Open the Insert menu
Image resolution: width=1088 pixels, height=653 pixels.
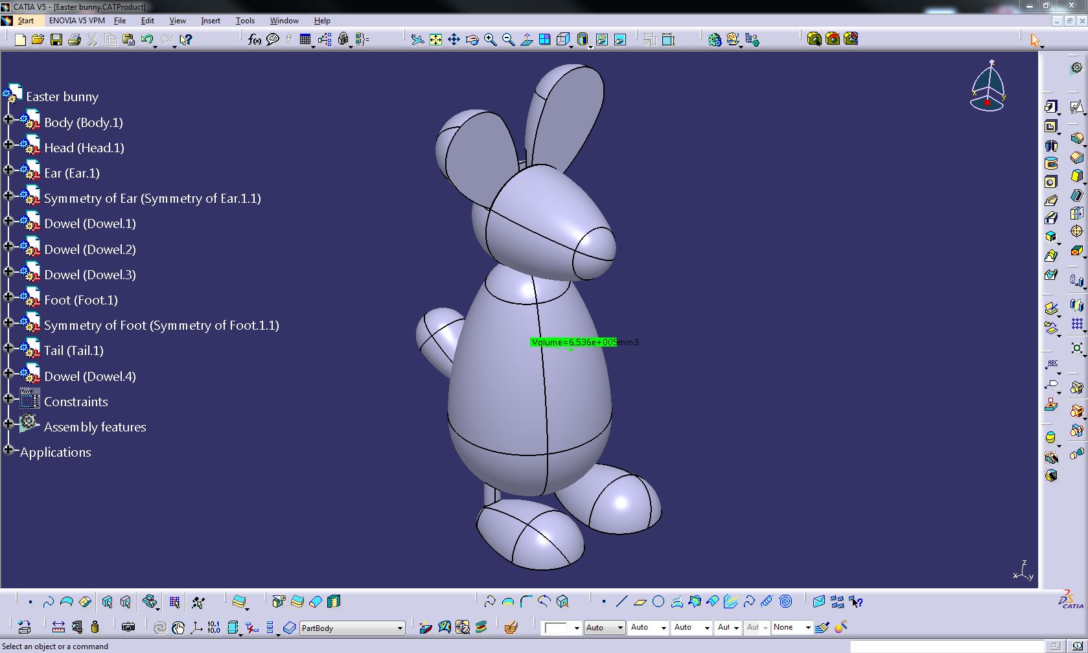211,21
